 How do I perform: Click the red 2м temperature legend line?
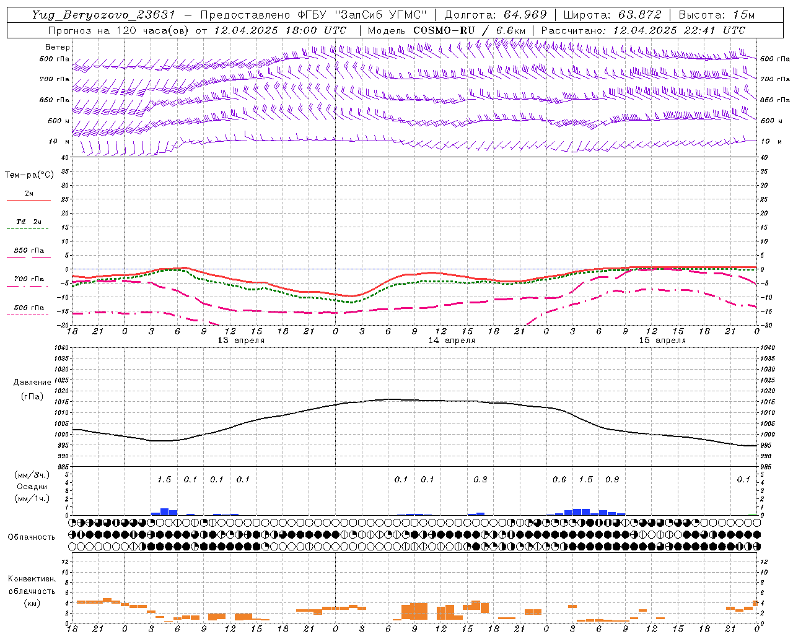(28, 200)
